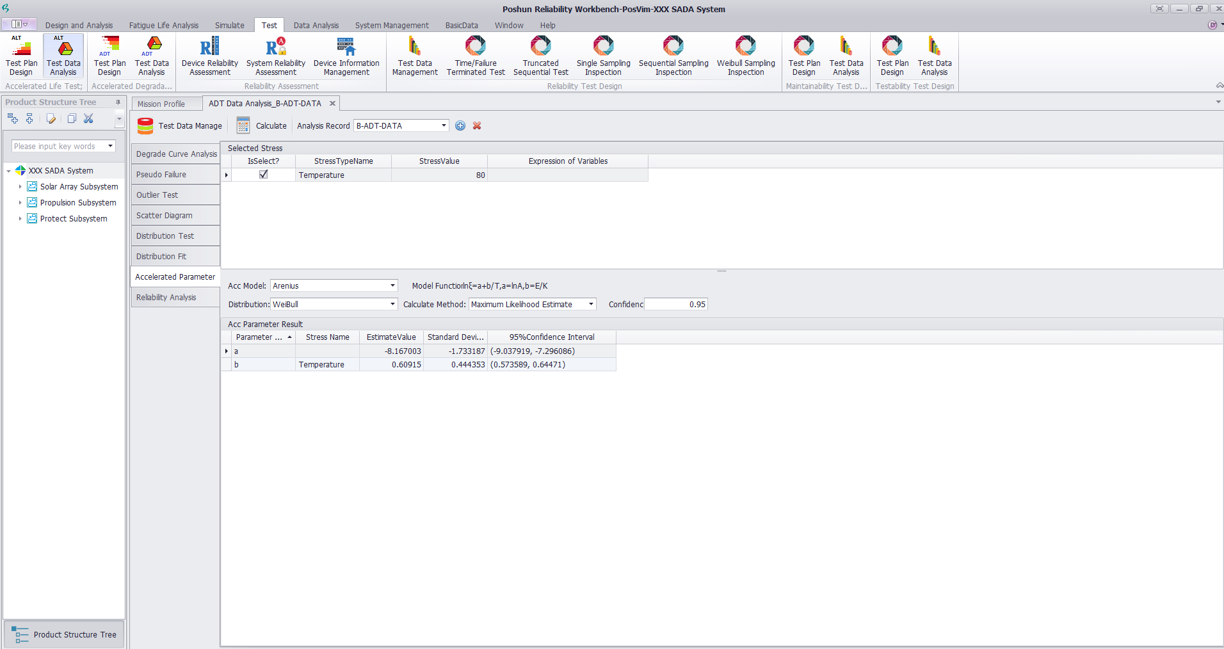Screen dimensions: 1224x649
Task: Collapse XXX SADA System root node
Action: tap(8, 171)
